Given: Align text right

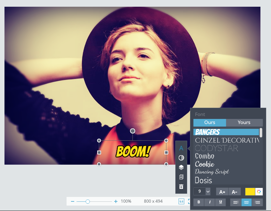Looking at the screenshot, I should pyautogui.click(x=257, y=202).
